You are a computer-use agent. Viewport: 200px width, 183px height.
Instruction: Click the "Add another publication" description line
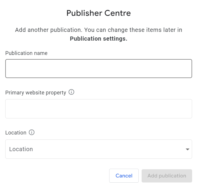click(x=98, y=30)
